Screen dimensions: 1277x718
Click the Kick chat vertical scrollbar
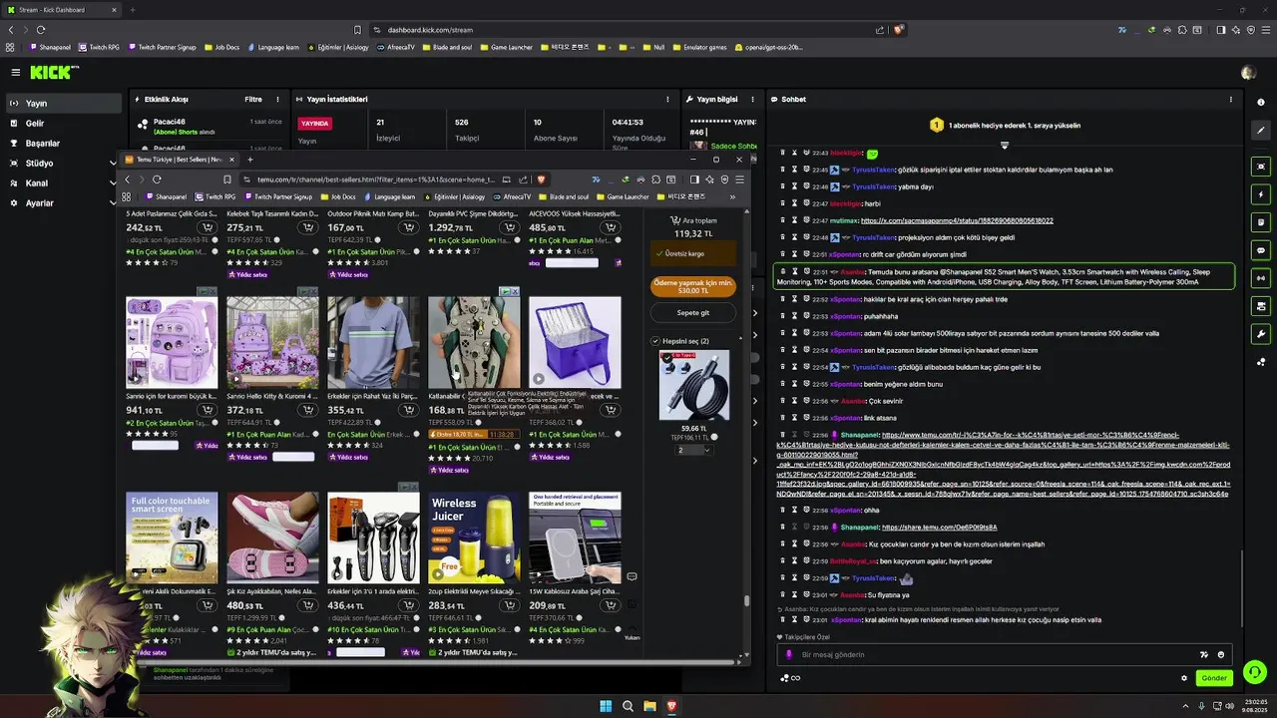pyautogui.click(x=1241, y=588)
